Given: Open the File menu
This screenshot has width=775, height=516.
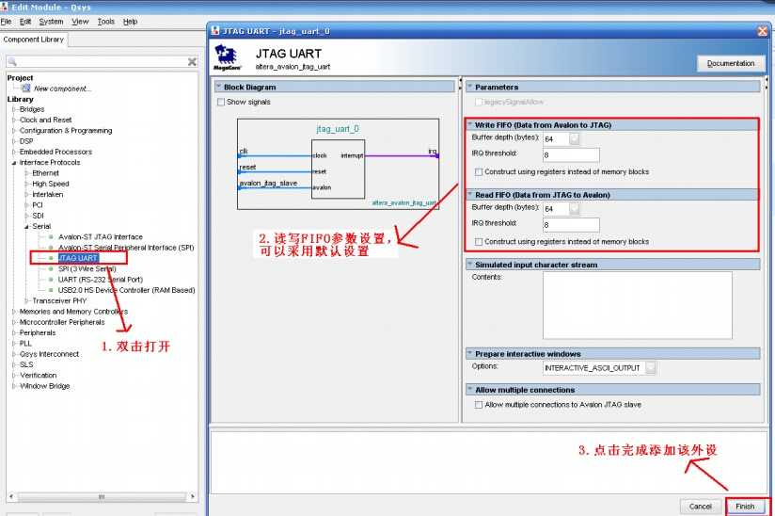Looking at the screenshot, I should tap(6, 22).
